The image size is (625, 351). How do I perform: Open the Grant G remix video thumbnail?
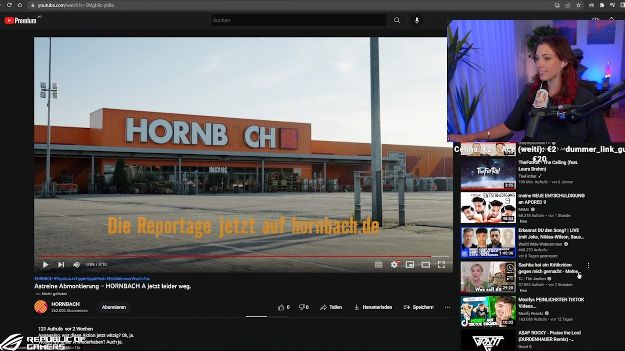click(488, 341)
